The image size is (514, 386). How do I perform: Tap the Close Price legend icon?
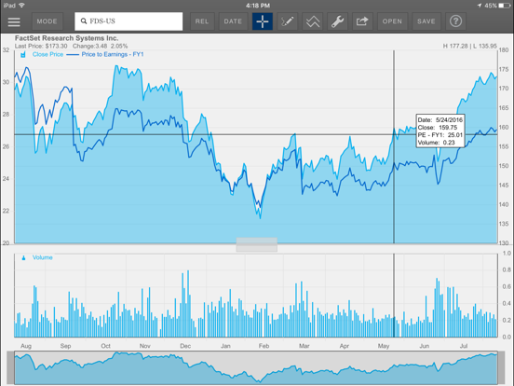23,54
